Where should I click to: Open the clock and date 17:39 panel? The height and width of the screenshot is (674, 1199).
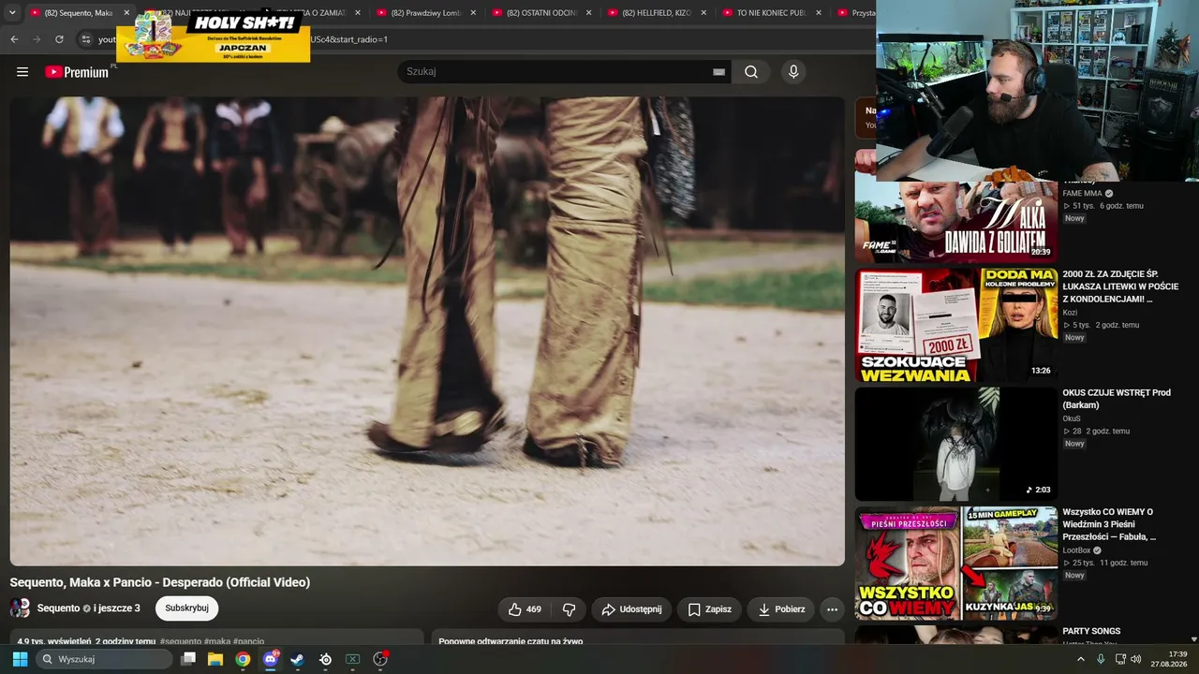click(x=1169, y=659)
